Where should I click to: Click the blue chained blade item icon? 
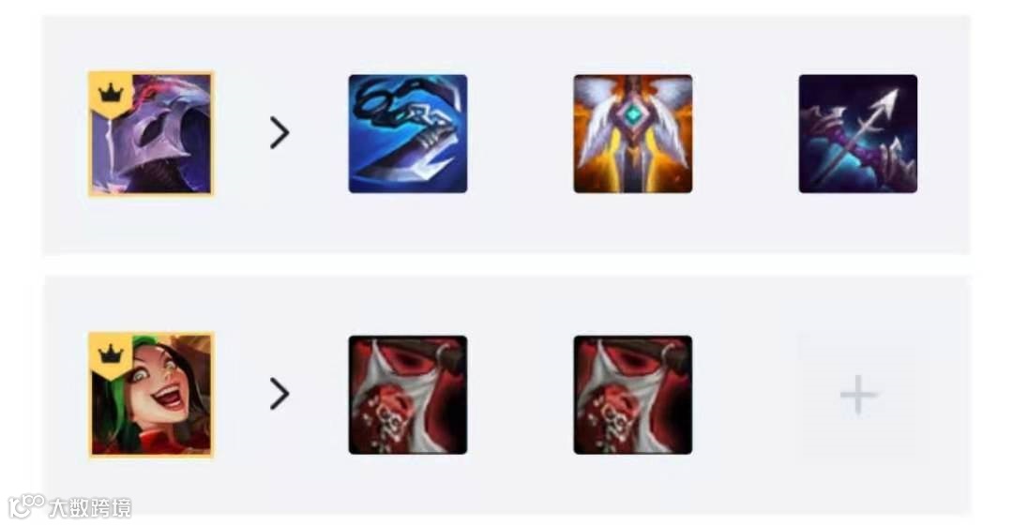[408, 134]
